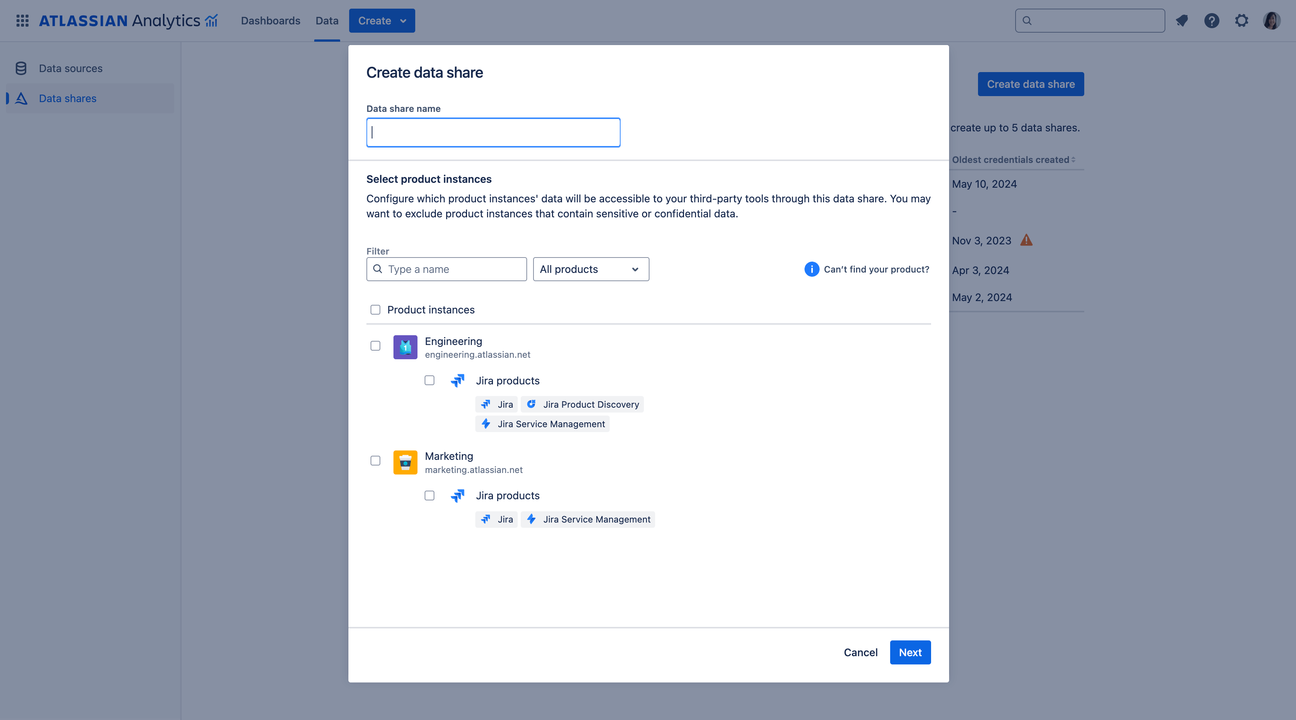The height and width of the screenshot is (720, 1296).
Task: Click the warning triangle next to Nov 3, 2023
Action: pos(1026,240)
